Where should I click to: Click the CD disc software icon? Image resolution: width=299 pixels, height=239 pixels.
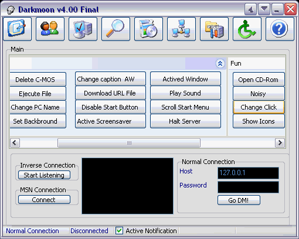148,29
